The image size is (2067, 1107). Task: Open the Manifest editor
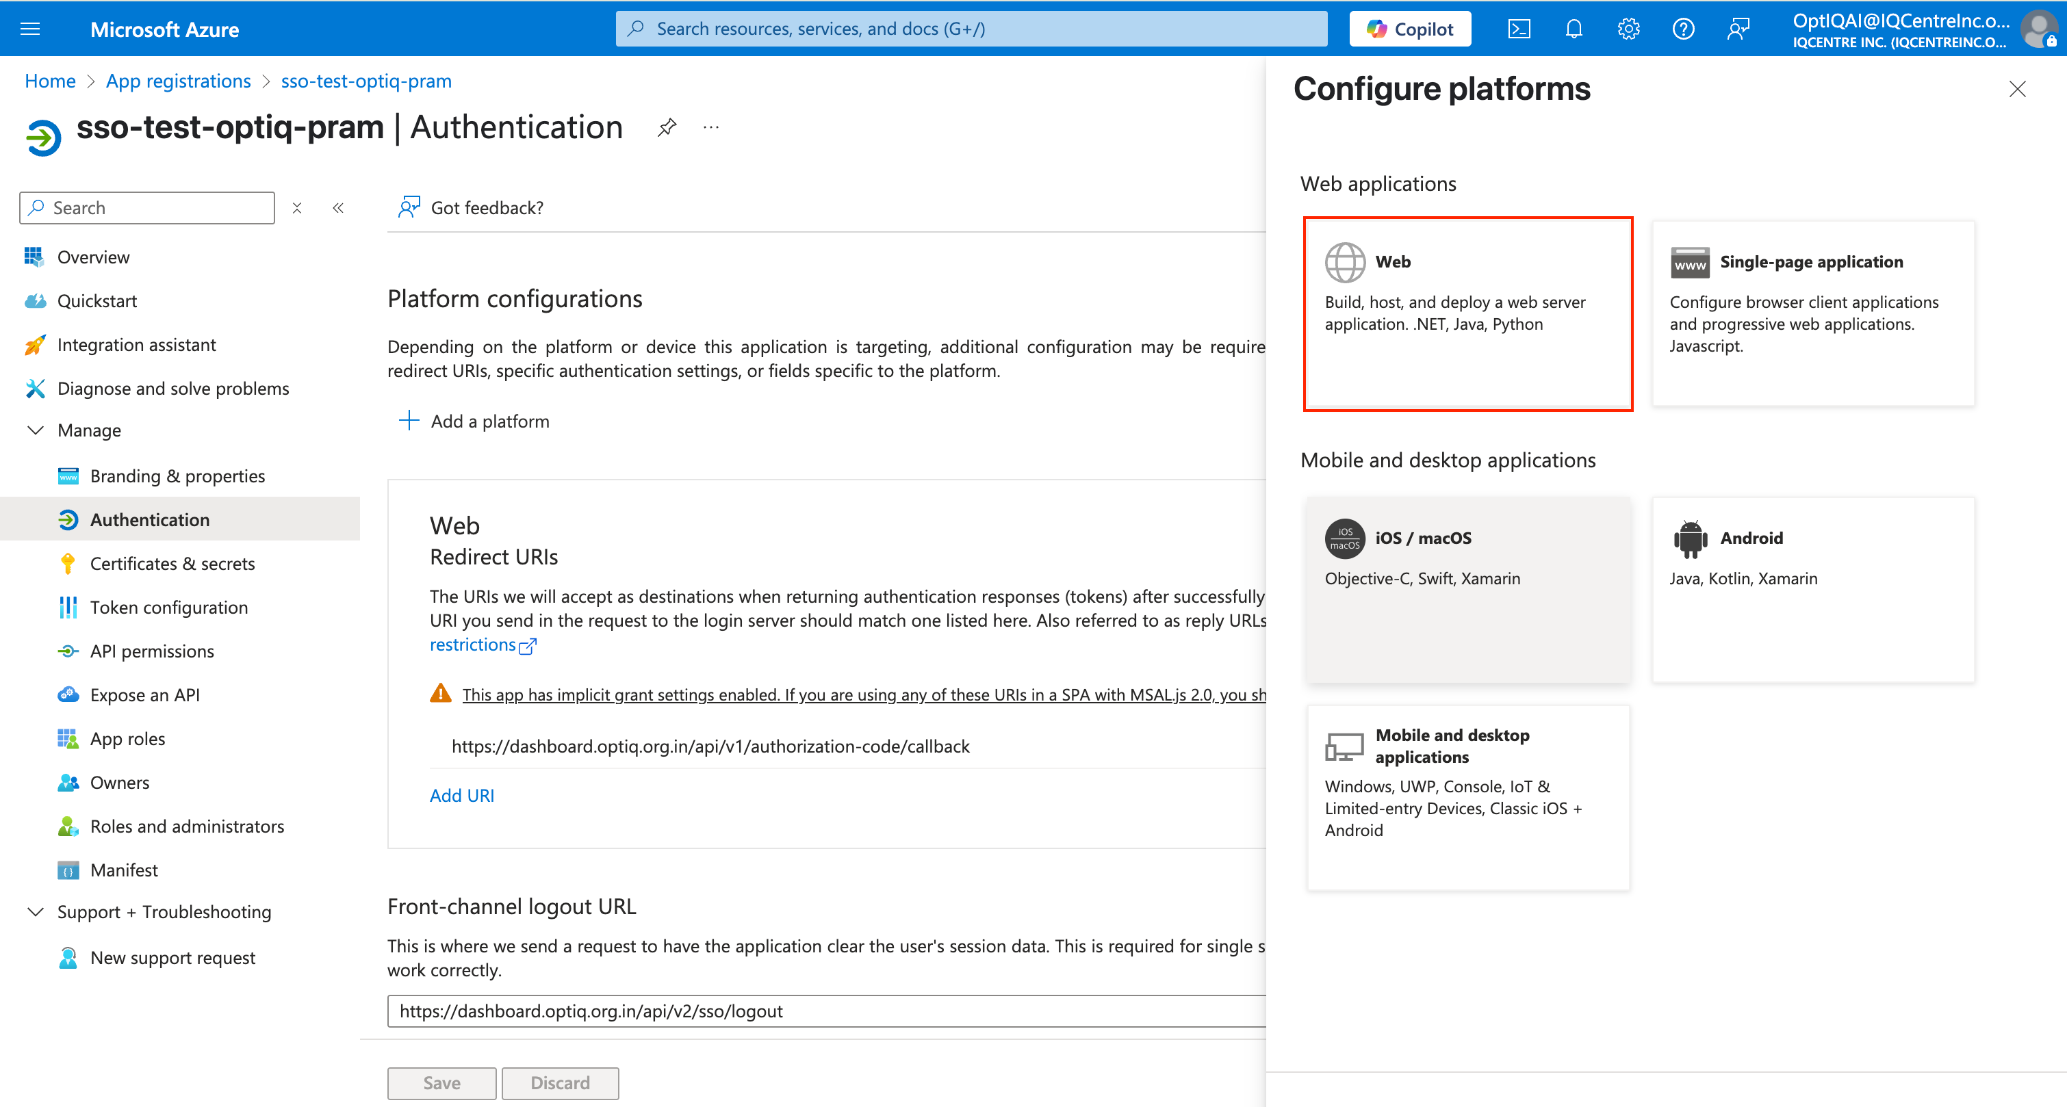click(x=125, y=870)
